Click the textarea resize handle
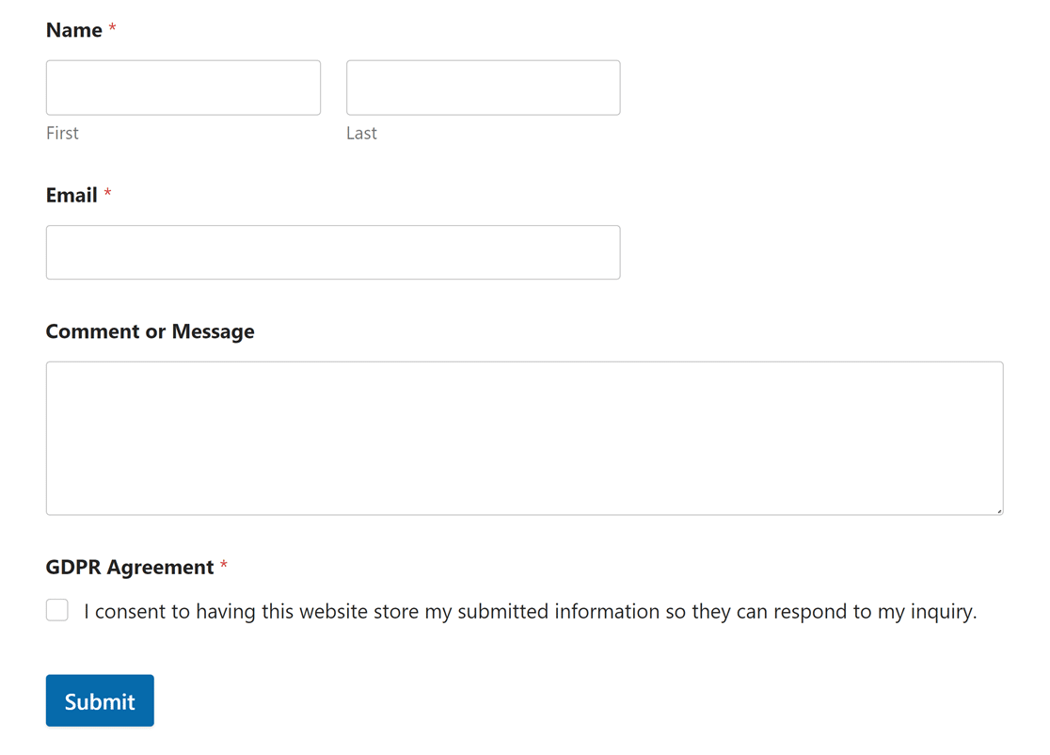 (998, 510)
